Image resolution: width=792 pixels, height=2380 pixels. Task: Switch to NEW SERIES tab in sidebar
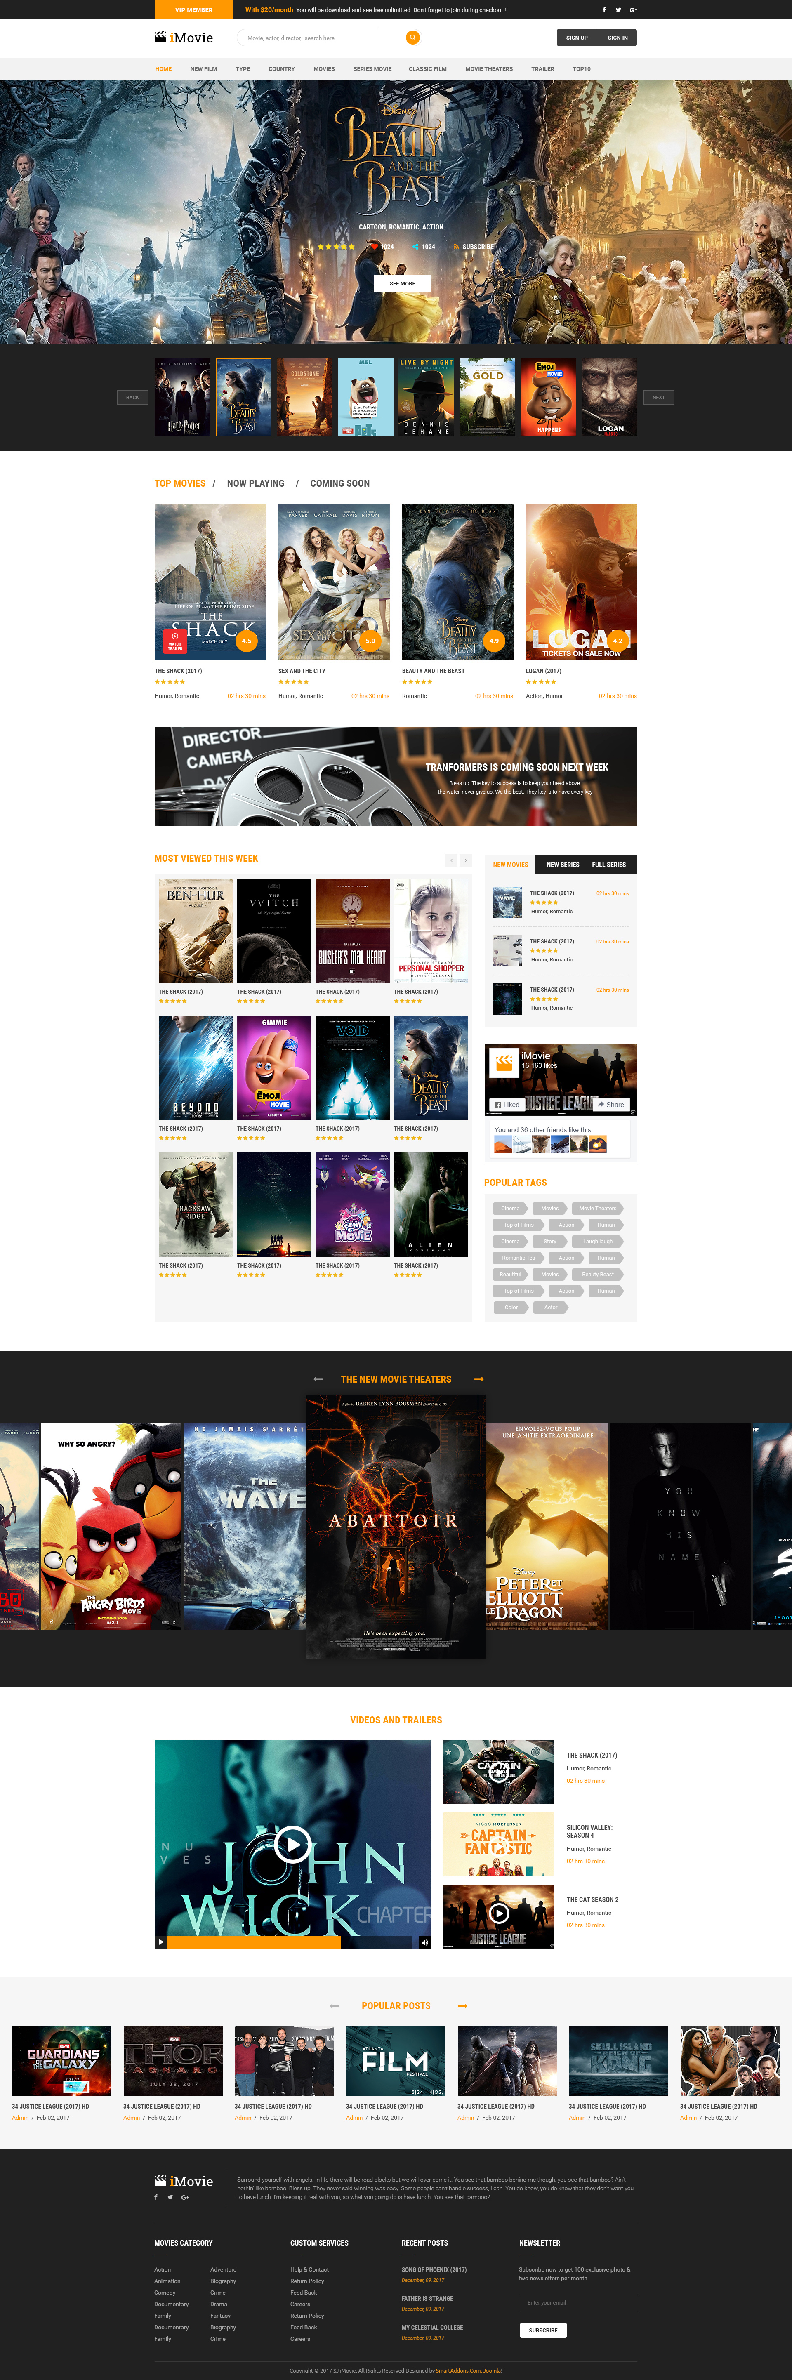pos(563,865)
